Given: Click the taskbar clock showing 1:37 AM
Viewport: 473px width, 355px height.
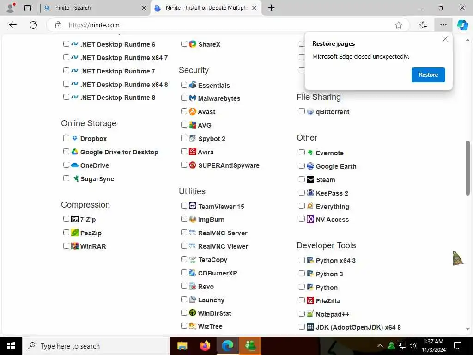Looking at the screenshot, I should (433, 346).
